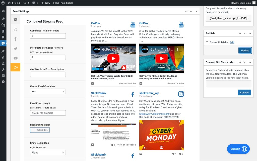
Task: Collapse the Feed Settings panel
Action: [197, 11]
